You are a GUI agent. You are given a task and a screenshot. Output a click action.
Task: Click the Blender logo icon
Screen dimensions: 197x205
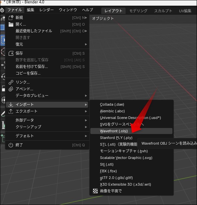tap(2, 10)
